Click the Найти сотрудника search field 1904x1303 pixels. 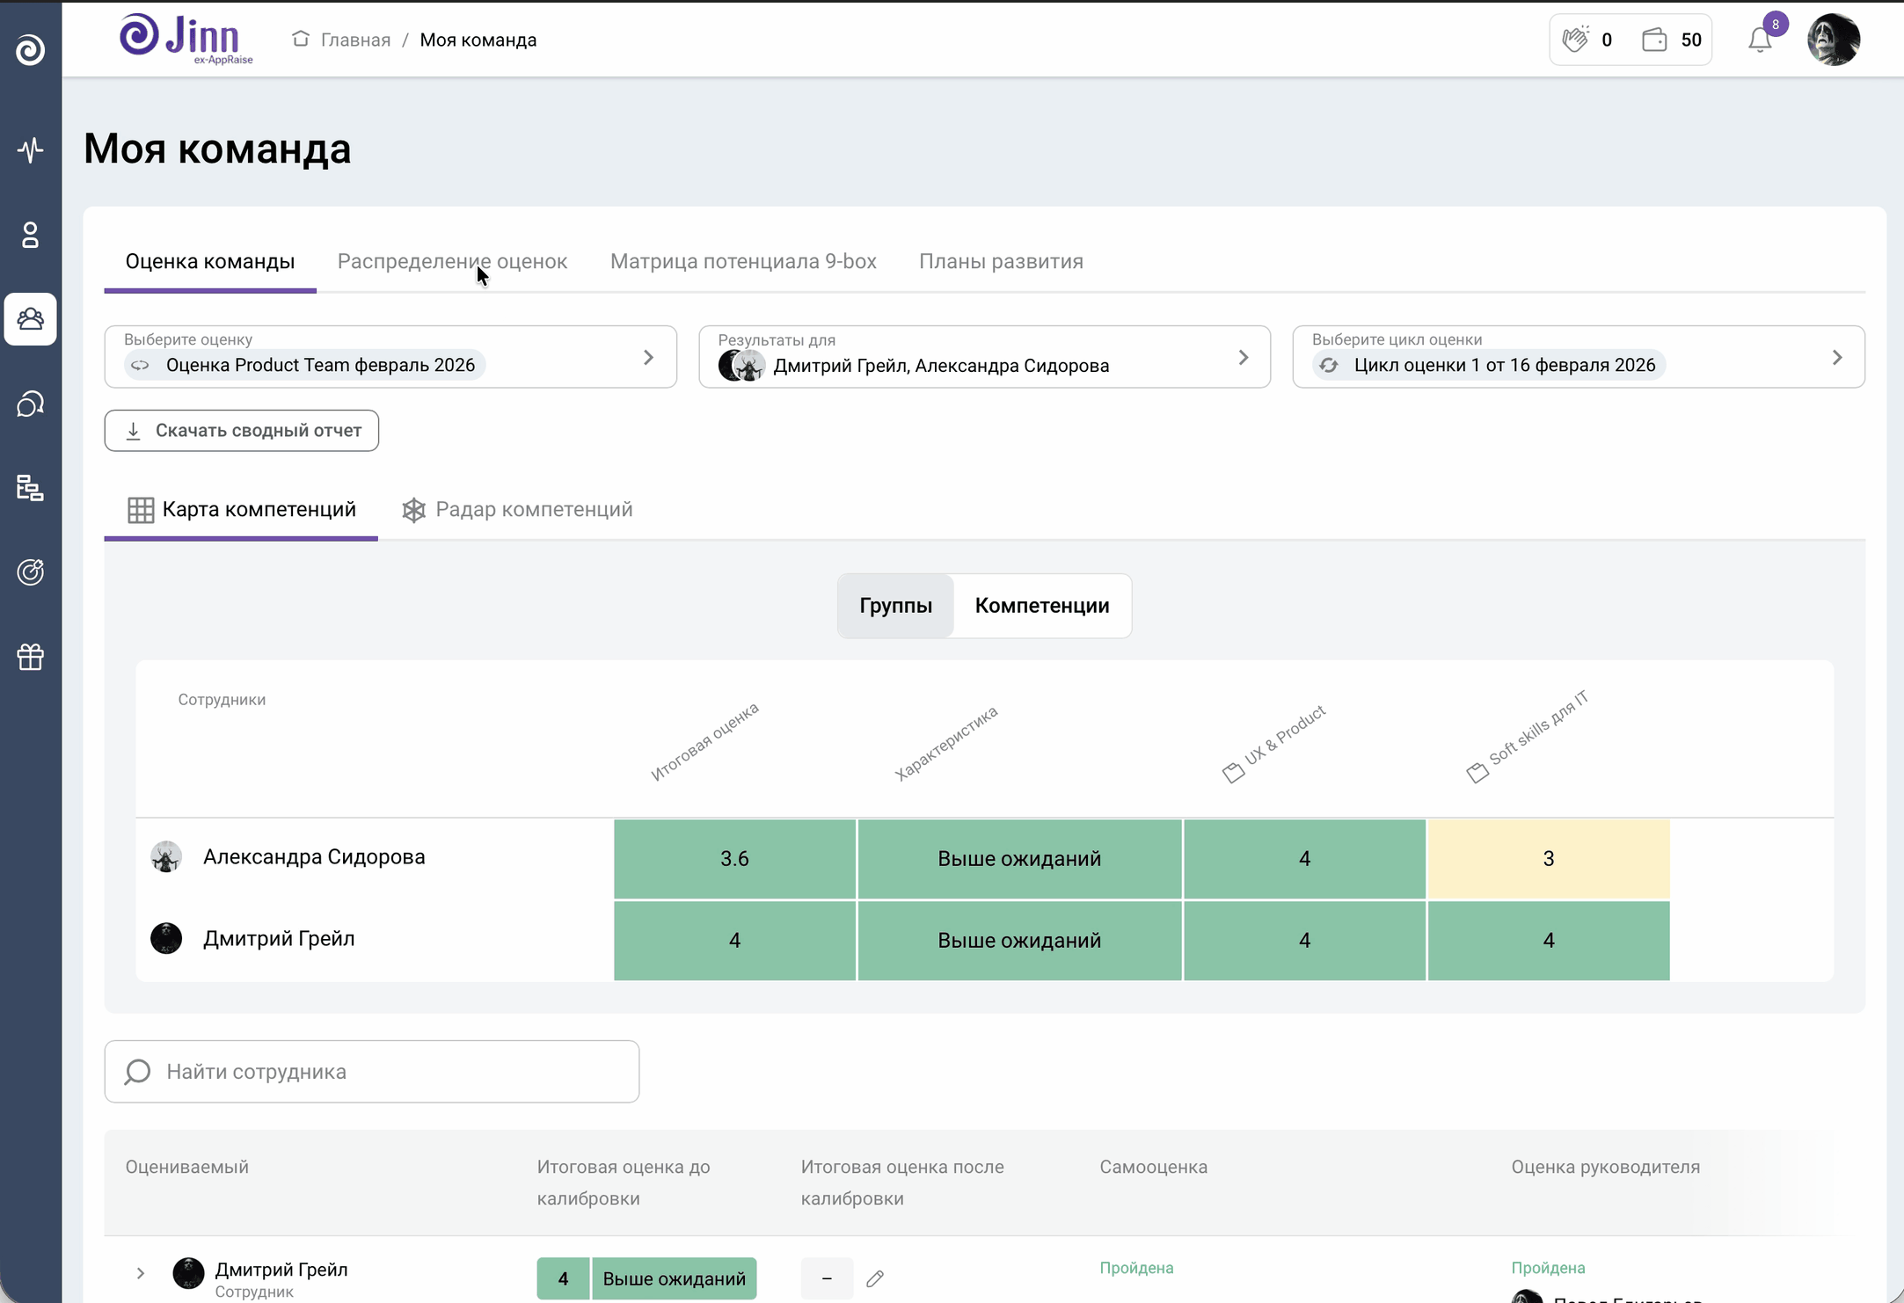[370, 1071]
